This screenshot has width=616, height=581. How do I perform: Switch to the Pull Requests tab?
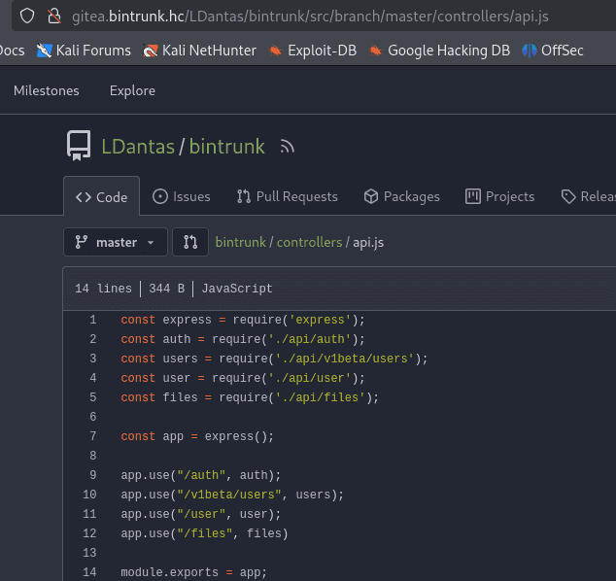coord(288,196)
